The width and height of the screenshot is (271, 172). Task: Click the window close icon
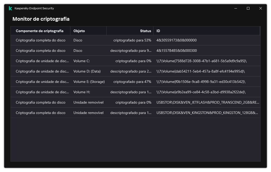tap(260, 8)
